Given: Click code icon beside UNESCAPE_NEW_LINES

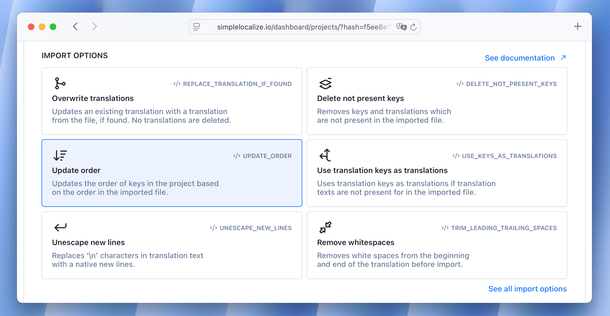Looking at the screenshot, I should pos(214,228).
